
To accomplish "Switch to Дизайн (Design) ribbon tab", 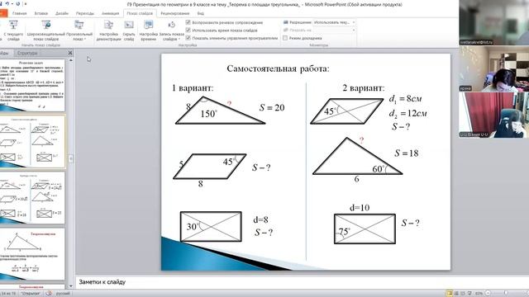I will pos(62,13).
